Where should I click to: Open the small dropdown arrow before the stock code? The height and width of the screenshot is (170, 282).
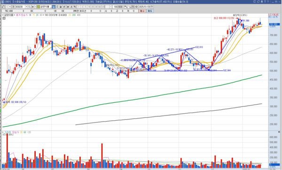(x=10, y=7)
